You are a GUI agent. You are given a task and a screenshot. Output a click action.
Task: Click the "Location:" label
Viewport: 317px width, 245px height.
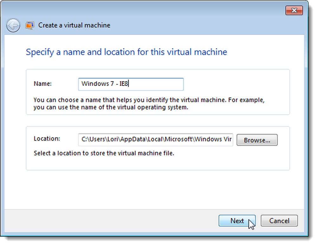[47, 139]
